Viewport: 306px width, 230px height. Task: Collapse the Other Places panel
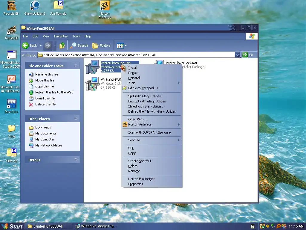point(76,119)
